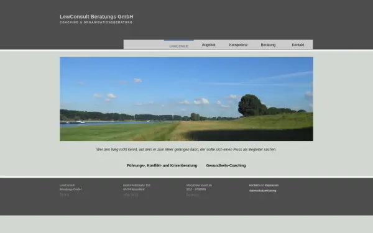Open the Gesundheits-Coaching link
This screenshot has width=373, height=233.
point(226,165)
